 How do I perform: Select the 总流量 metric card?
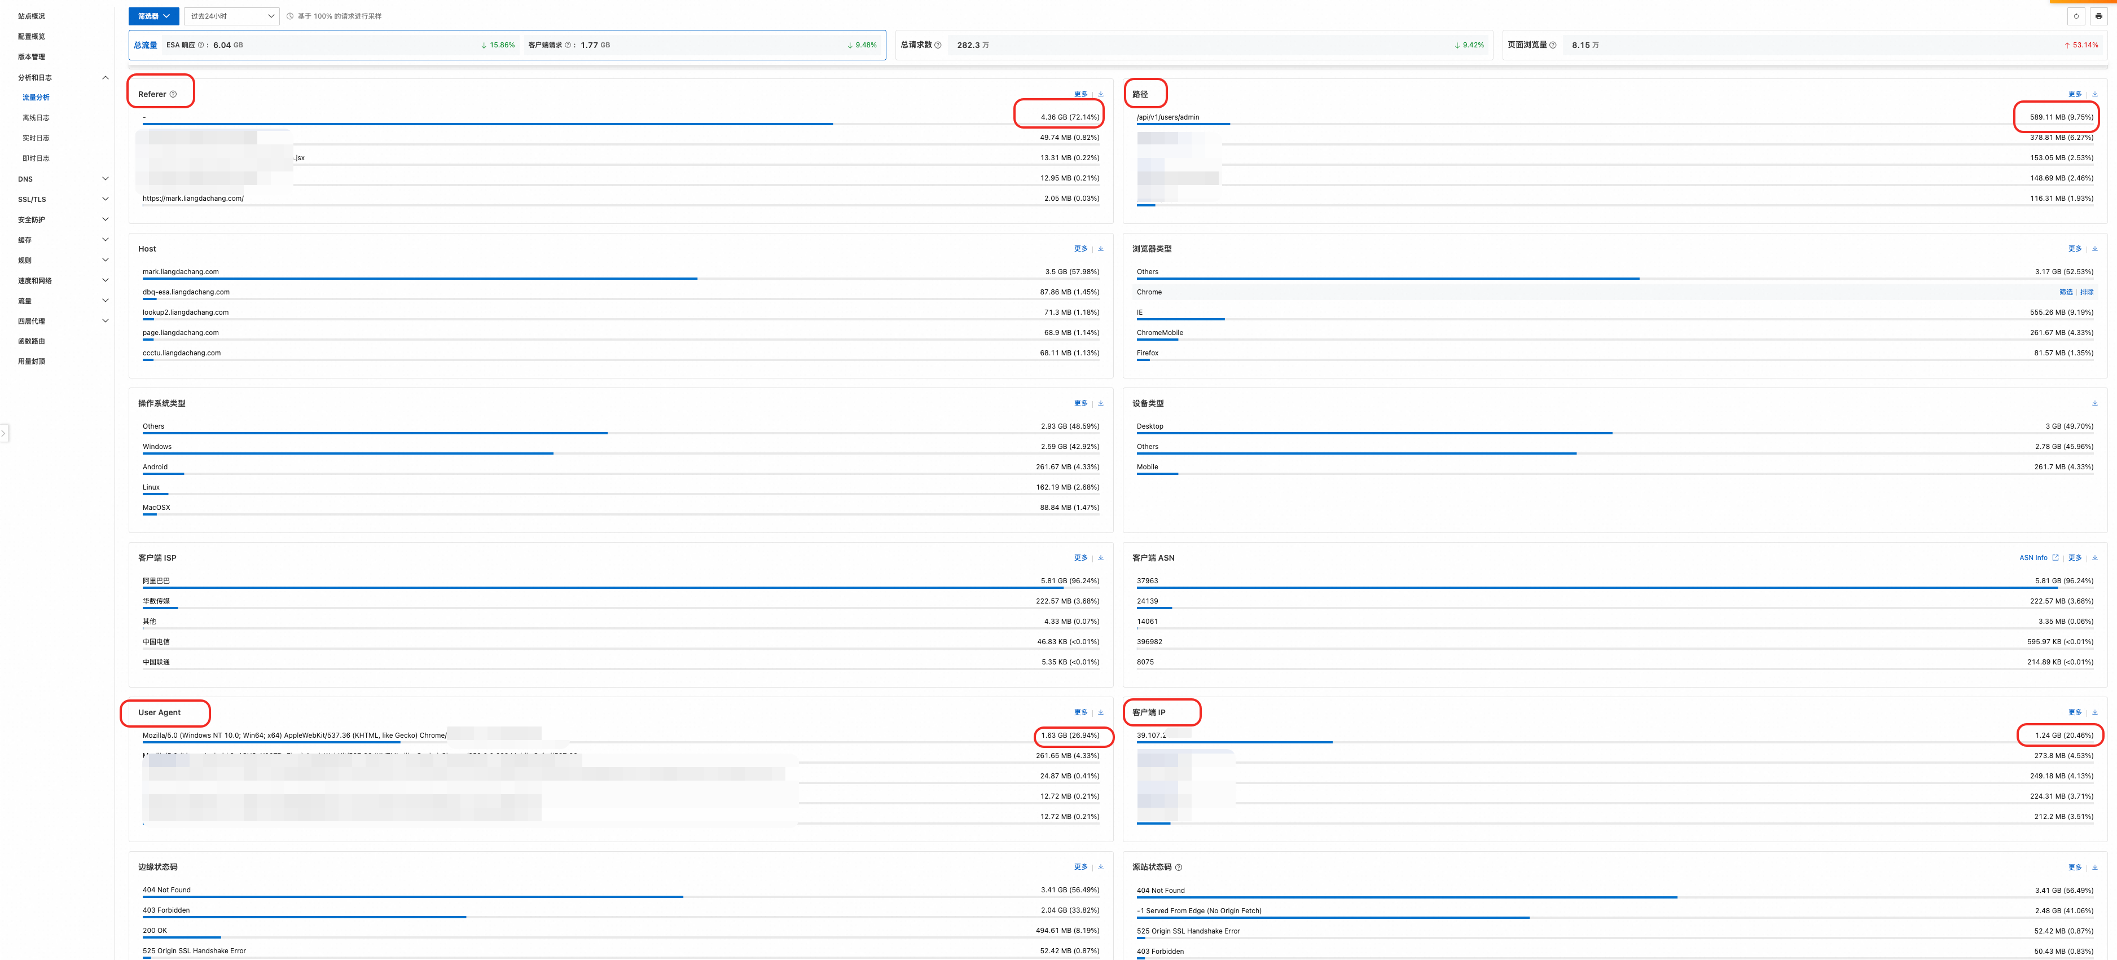(146, 45)
